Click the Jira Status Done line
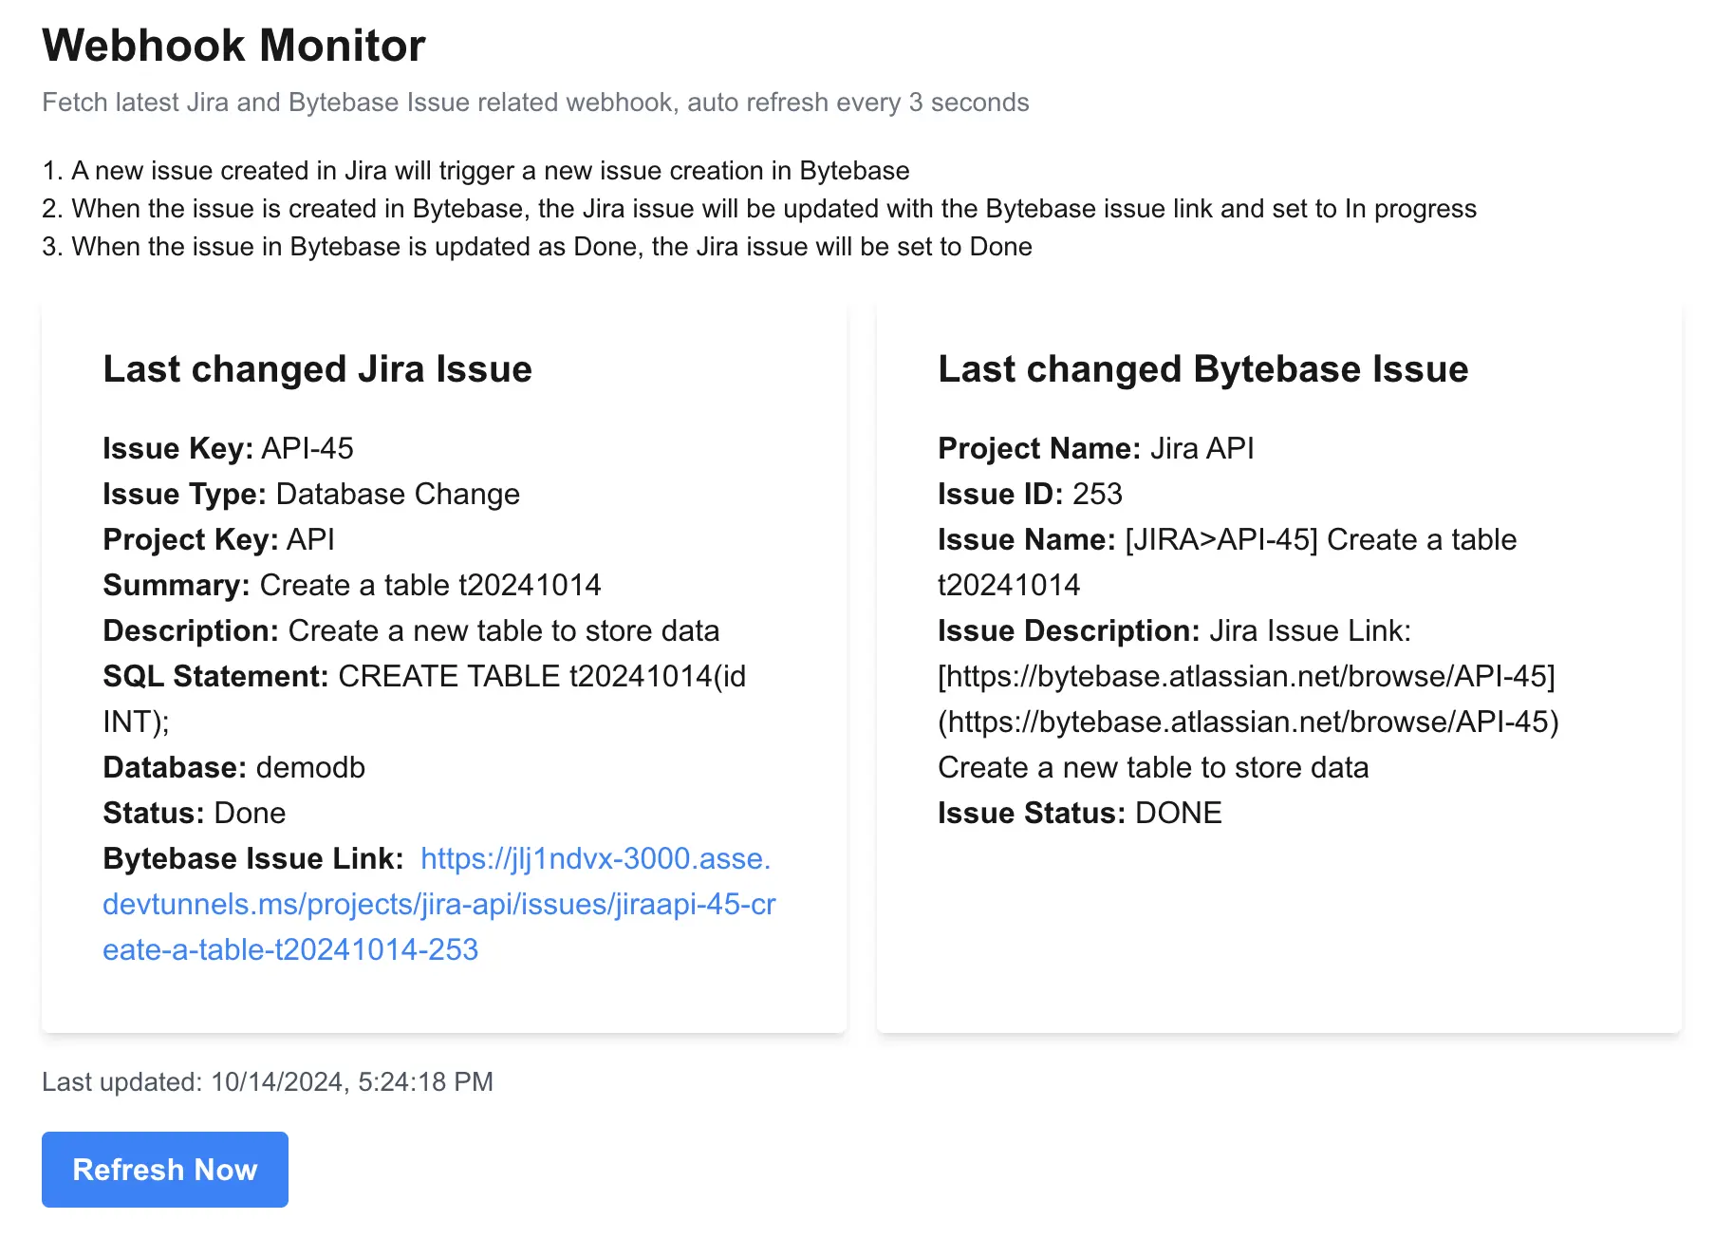The width and height of the screenshot is (1714, 1238). [x=194, y=813]
